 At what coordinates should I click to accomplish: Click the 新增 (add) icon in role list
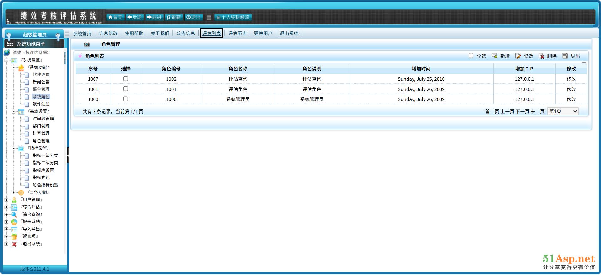pyautogui.click(x=495, y=56)
